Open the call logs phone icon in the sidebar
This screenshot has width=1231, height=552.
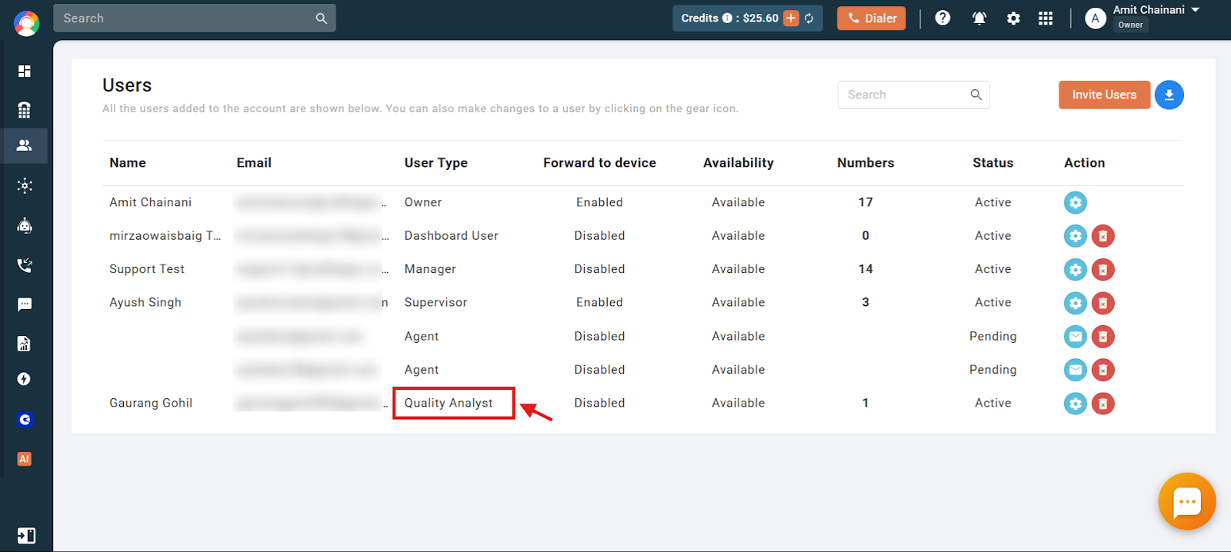pos(25,265)
